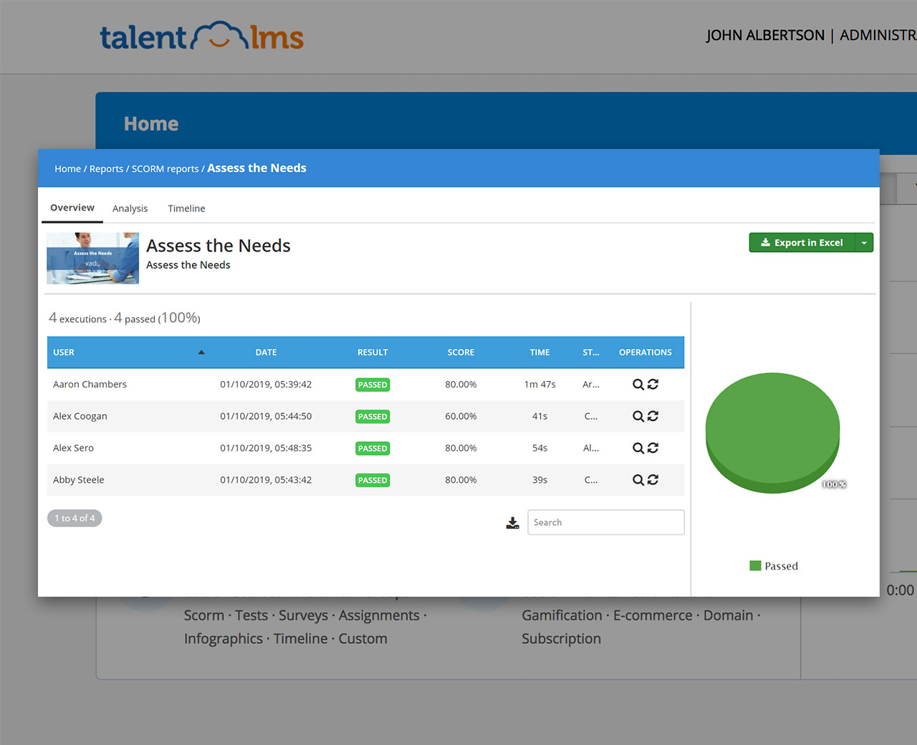Switch to the Overview tab

pos(72,208)
